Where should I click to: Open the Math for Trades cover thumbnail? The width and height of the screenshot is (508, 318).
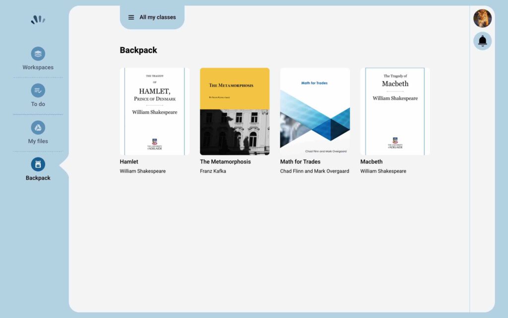coord(315,111)
